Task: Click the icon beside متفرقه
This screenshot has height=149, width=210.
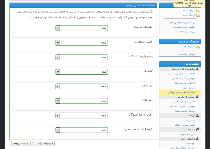Action: click(197, 129)
